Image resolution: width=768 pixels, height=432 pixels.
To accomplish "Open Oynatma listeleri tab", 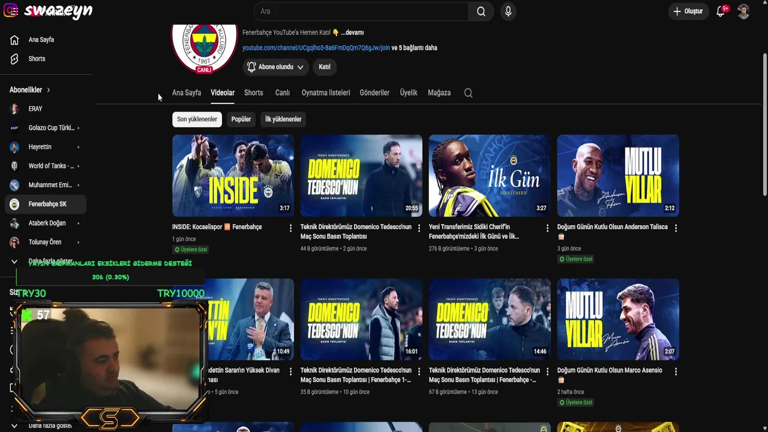I will click(326, 93).
